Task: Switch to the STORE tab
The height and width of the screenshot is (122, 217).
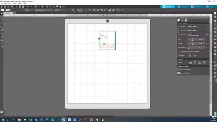Action: 182,6
